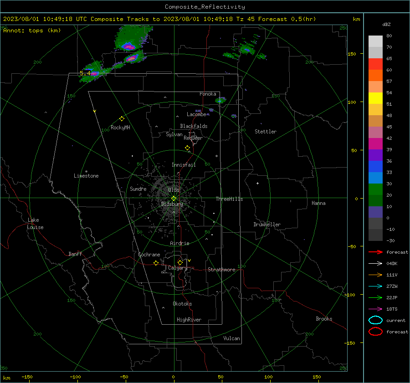
Task: Select the yellow diamond marker above Calgary
Action: 180,262
